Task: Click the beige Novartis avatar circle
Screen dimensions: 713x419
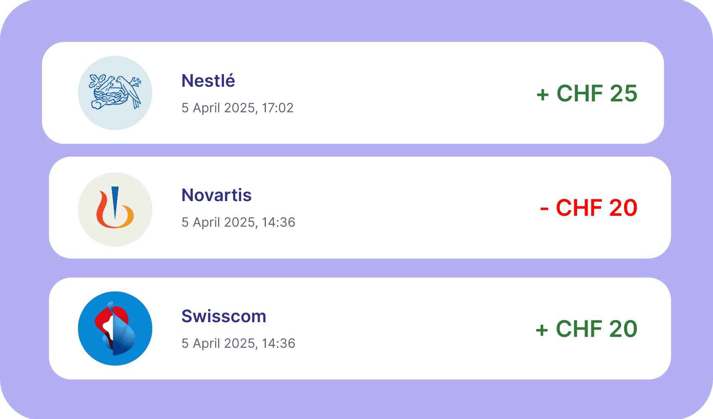Action: tap(115, 209)
